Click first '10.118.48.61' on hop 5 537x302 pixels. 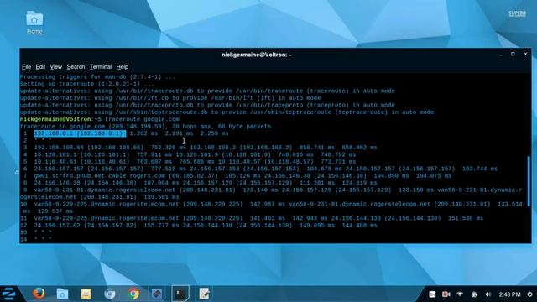pos(55,162)
